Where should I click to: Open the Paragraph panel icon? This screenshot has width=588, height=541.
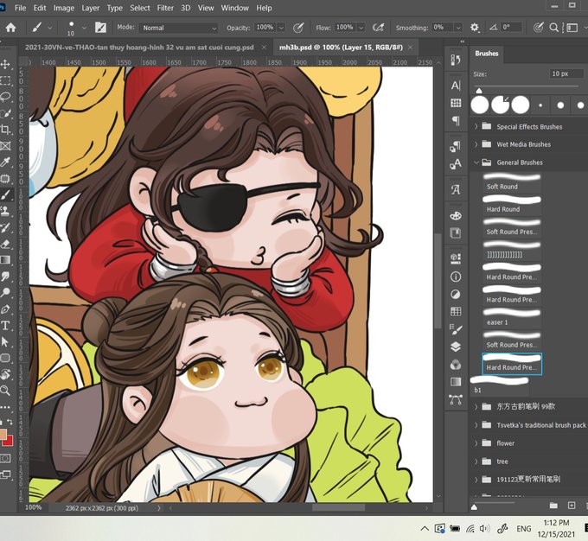456,121
